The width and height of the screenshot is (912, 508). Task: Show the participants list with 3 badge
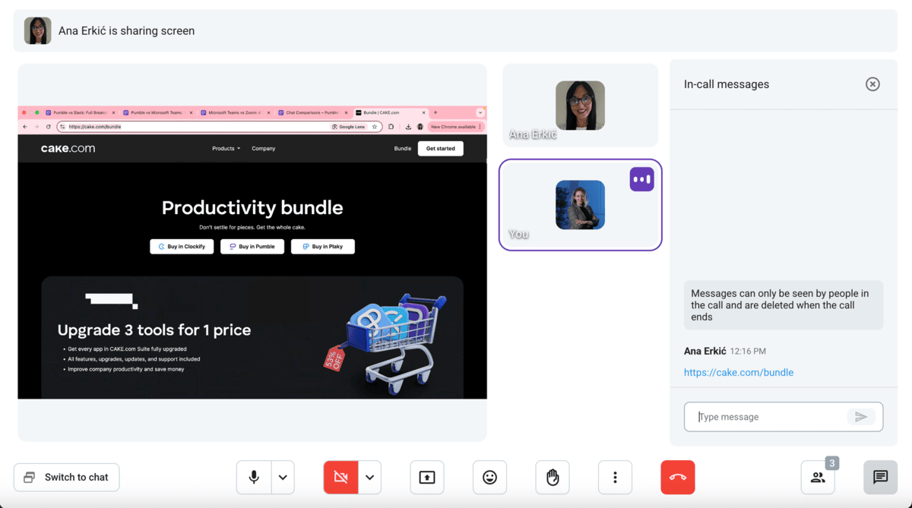pos(818,478)
